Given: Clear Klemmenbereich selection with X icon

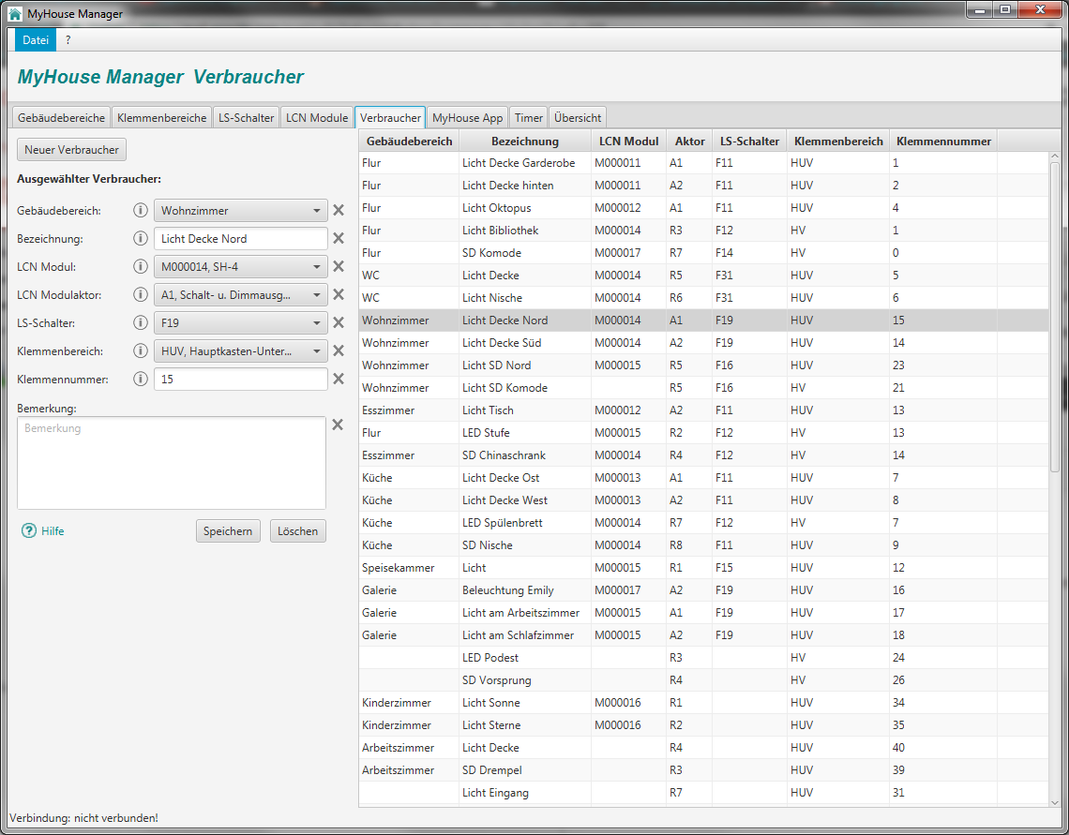Looking at the screenshot, I should [339, 351].
